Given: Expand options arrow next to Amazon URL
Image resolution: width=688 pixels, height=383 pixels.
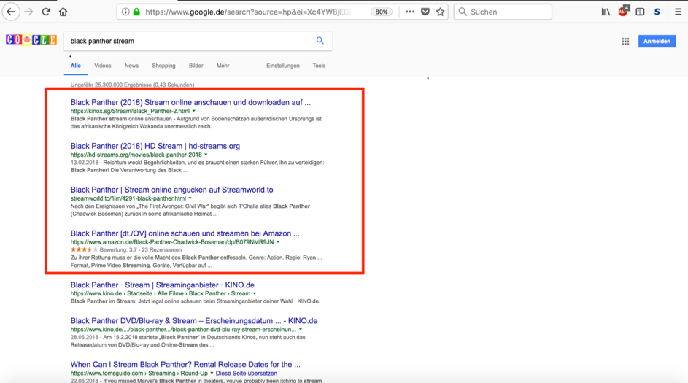Looking at the screenshot, I should [278, 242].
